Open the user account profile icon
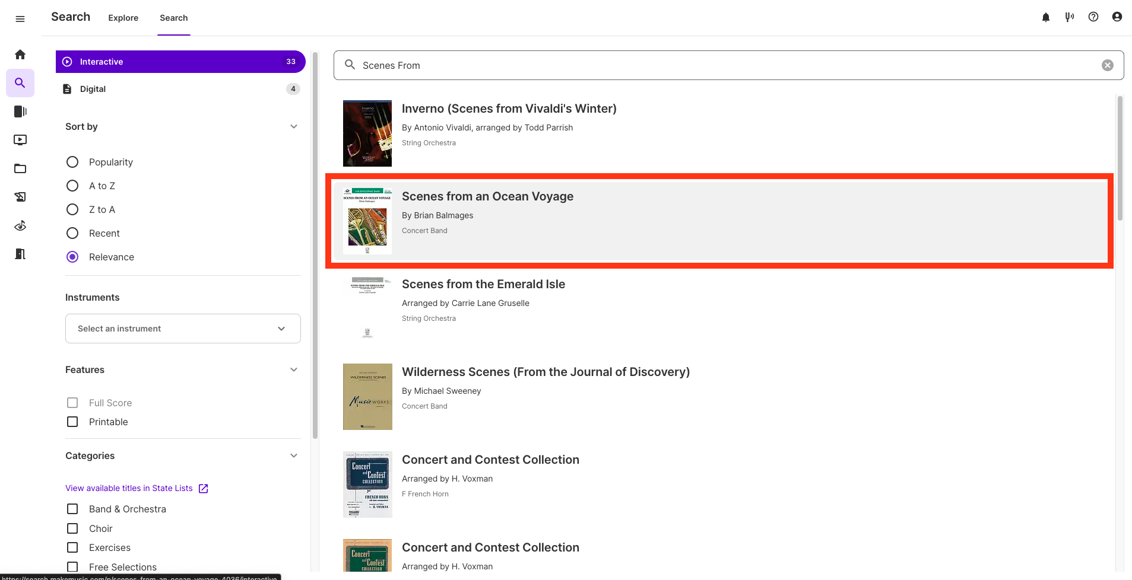The image size is (1132, 580). [x=1117, y=17]
